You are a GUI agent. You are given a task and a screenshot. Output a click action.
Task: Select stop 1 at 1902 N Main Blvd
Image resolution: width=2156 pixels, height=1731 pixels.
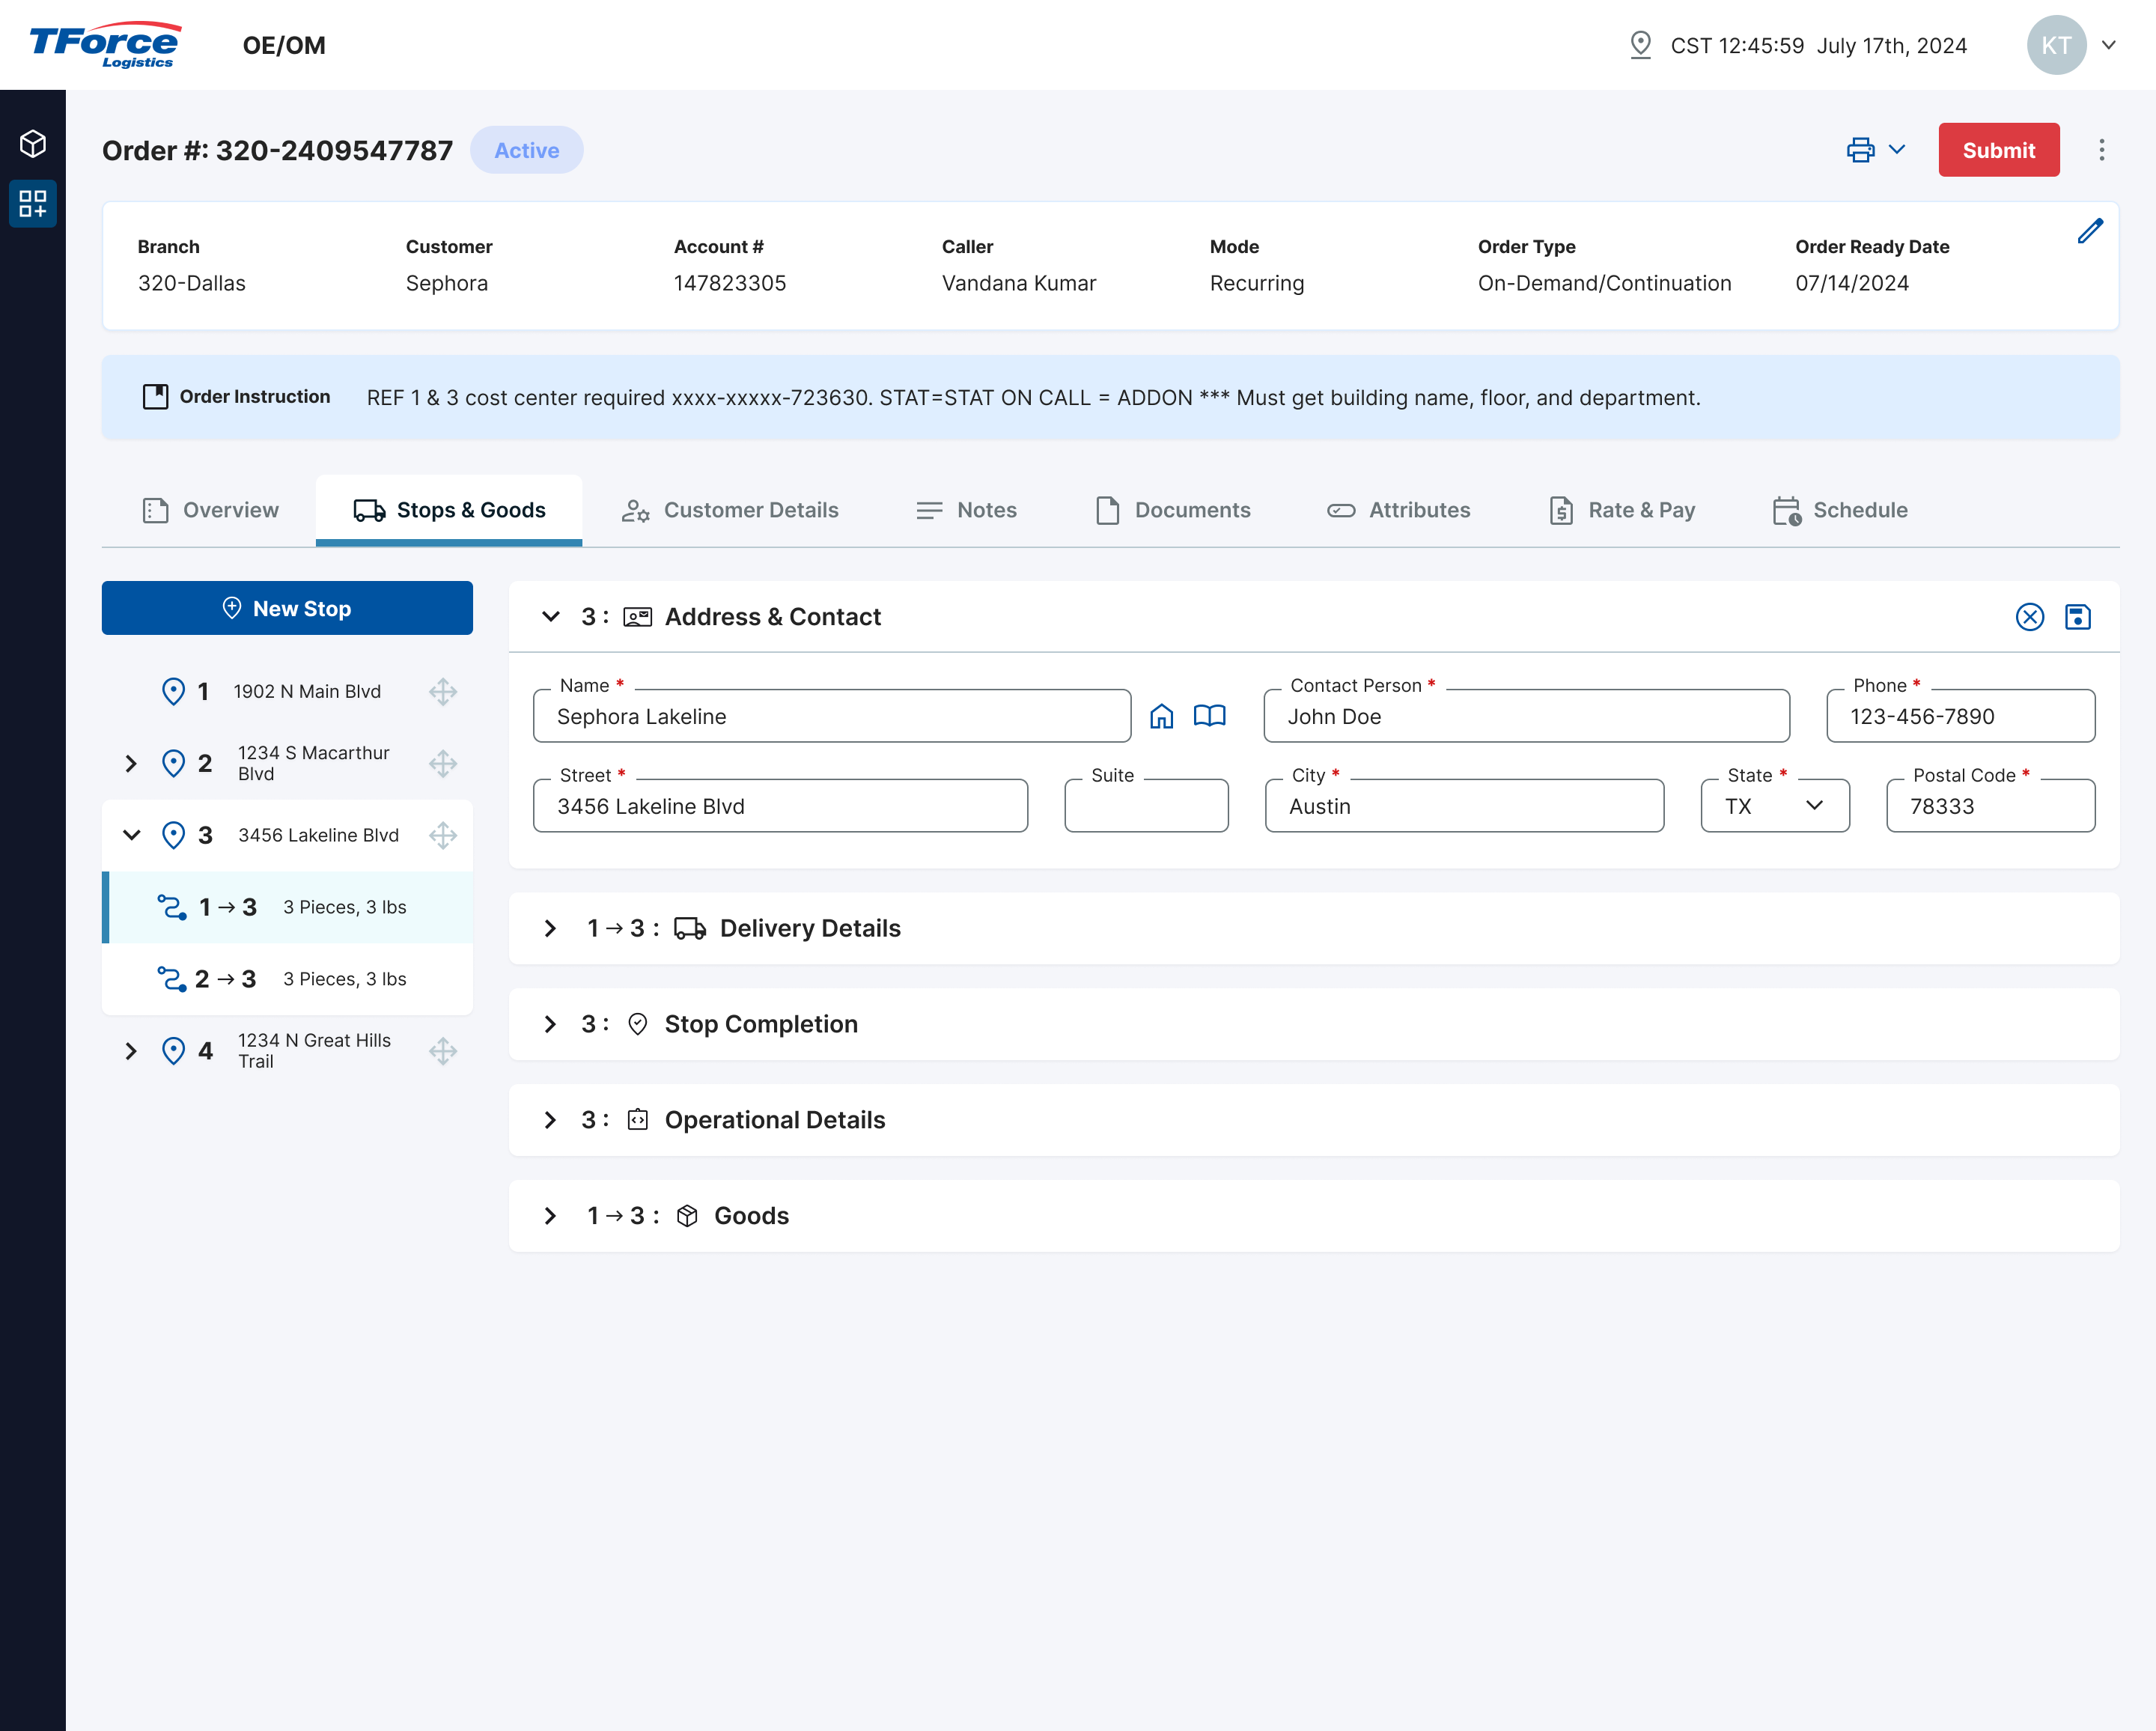288,691
